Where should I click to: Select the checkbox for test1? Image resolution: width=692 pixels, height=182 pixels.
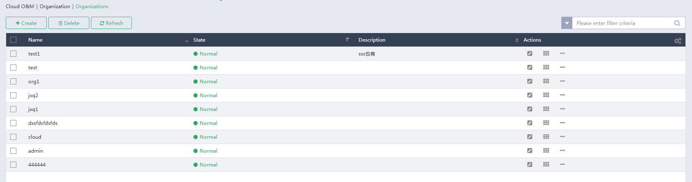[14, 53]
